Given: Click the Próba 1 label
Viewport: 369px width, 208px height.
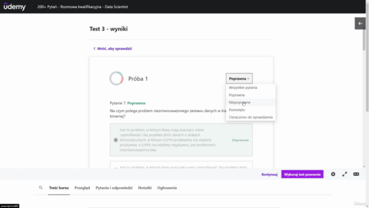Looking at the screenshot, I should point(138,79).
